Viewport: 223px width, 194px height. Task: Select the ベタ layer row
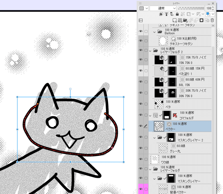tap(180, 104)
